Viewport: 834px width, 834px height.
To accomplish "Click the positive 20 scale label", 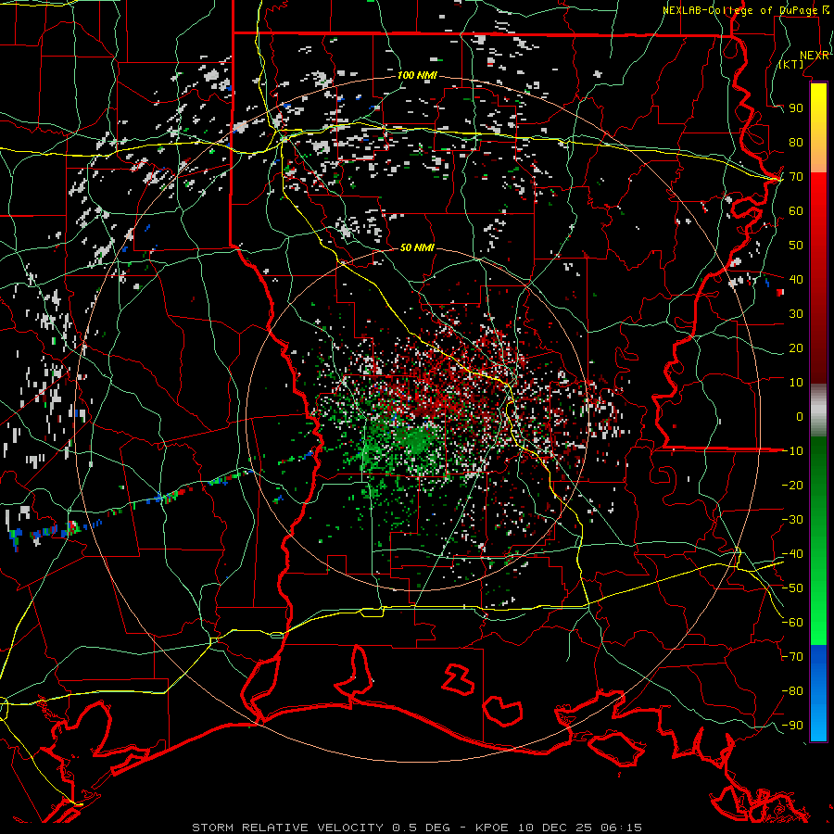I will click(796, 347).
